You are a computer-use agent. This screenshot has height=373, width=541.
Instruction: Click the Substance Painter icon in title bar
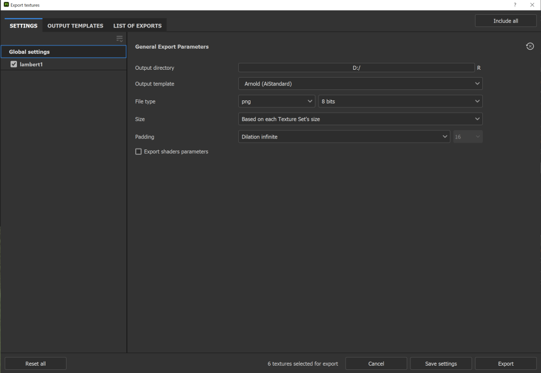click(x=6, y=5)
